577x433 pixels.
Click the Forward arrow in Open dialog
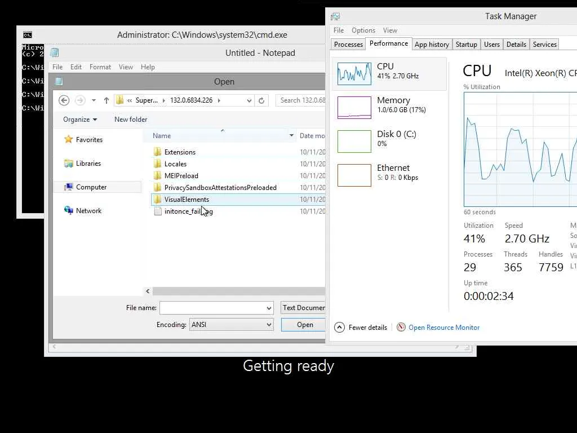click(80, 100)
